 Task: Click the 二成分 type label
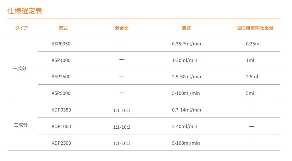pos(21,125)
